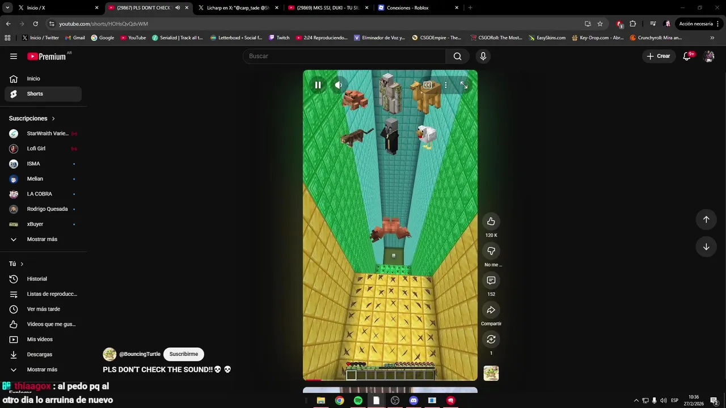
Task: Open the Chrome extensions puzzle icon
Action: pyautogui.click(x=633, y=24)
